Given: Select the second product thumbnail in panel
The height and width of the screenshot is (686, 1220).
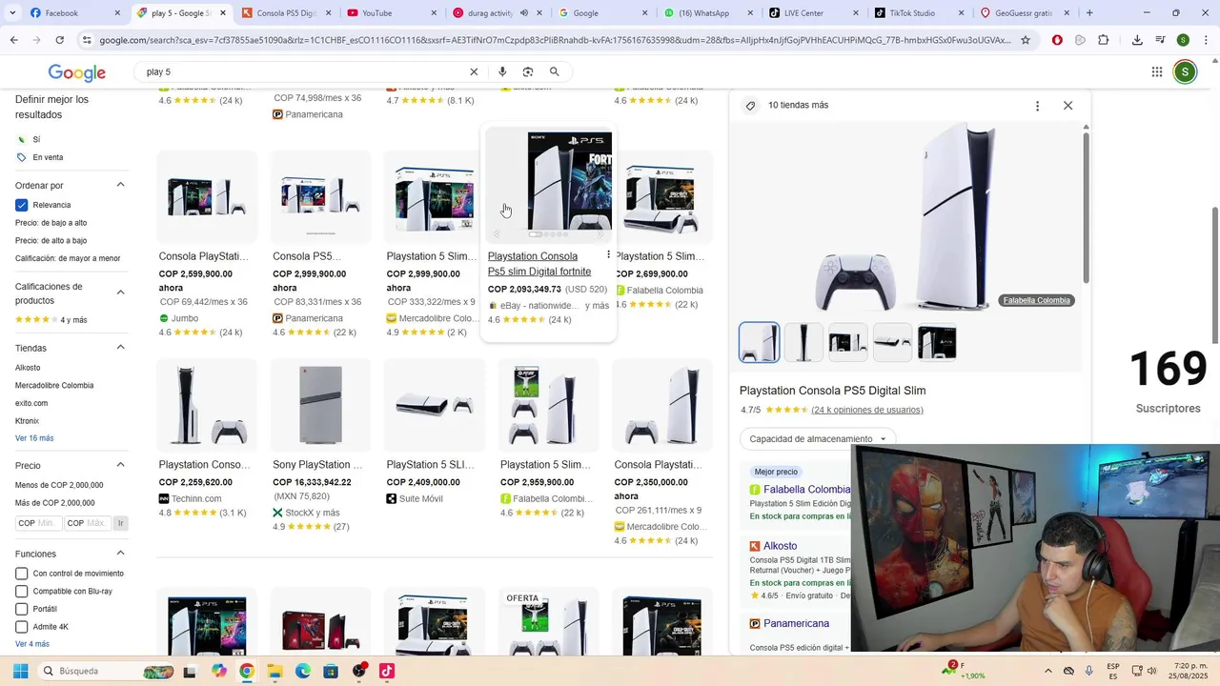Looking at the screenshot, I should (803, 343).
